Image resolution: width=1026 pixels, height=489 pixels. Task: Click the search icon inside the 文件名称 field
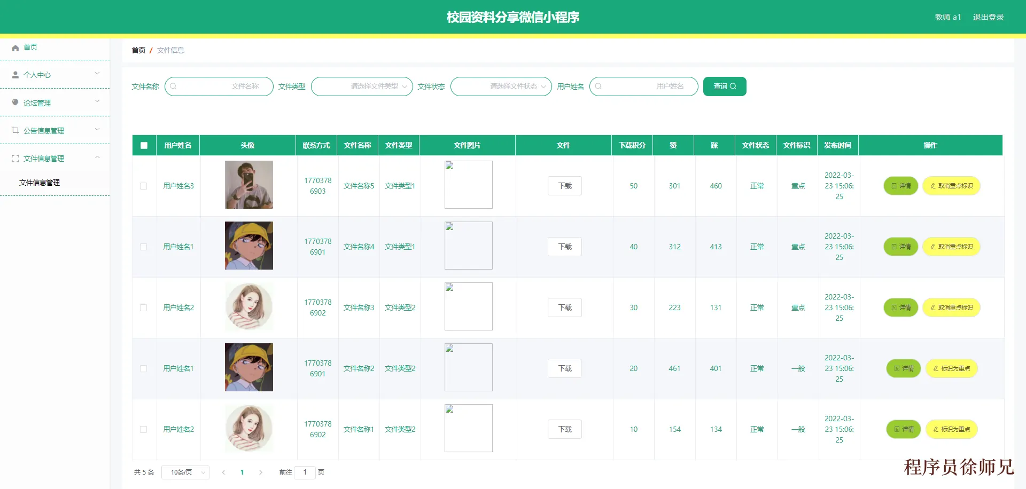pos(173,86)
